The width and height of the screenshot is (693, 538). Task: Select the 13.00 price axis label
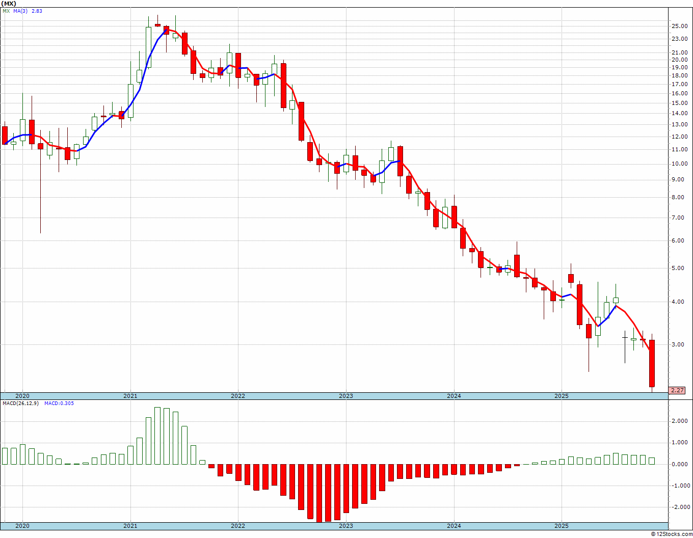click(679, 124)
